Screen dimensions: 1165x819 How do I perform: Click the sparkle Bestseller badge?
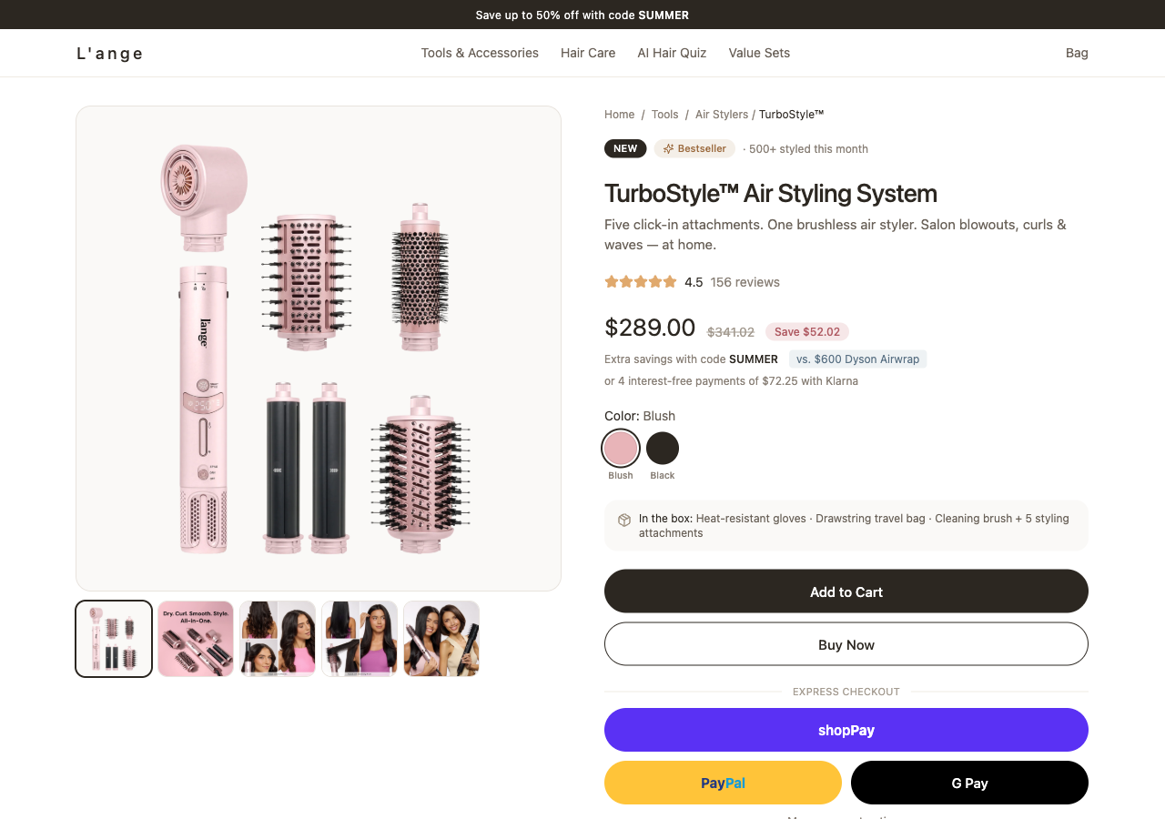pyautogui.click(x=694, y=148)
